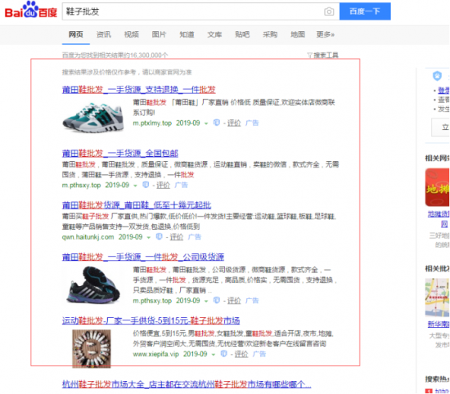This screenshot has height=394, width=450.
Task: Switch to the 视频 tab
Action: tap(132, 34)
